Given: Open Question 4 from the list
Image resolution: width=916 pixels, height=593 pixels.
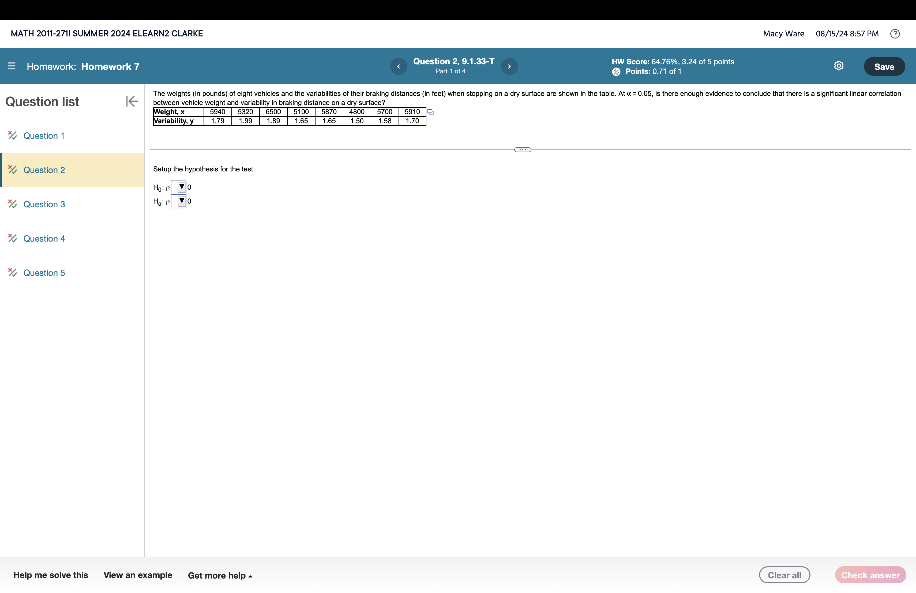Looking at the screenshot, I should click(x=44, y=239).
